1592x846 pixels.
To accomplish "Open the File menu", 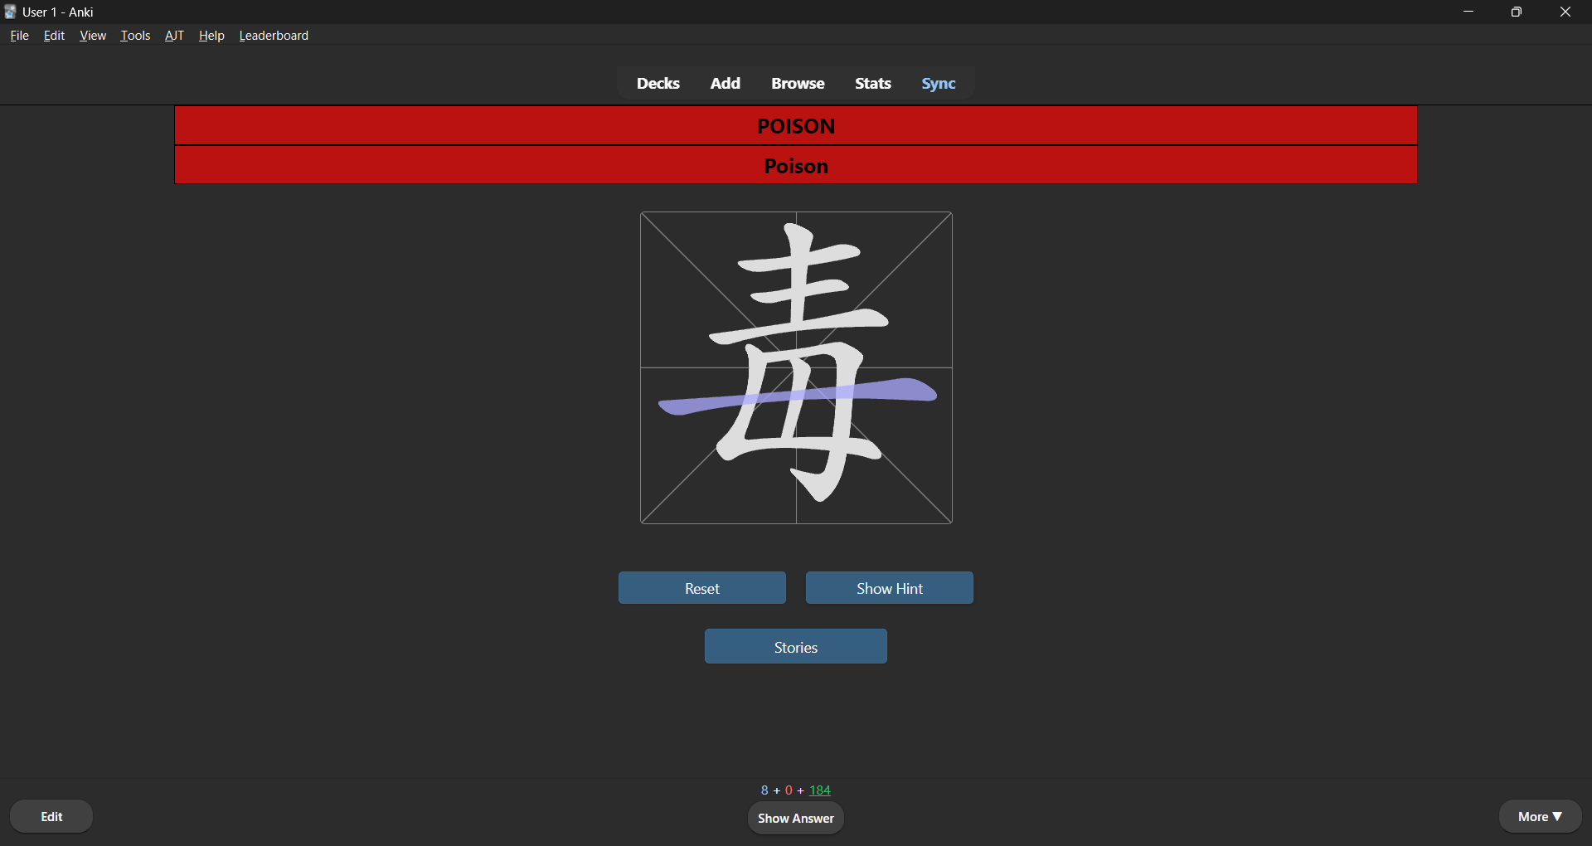I will tap(19, 36).
